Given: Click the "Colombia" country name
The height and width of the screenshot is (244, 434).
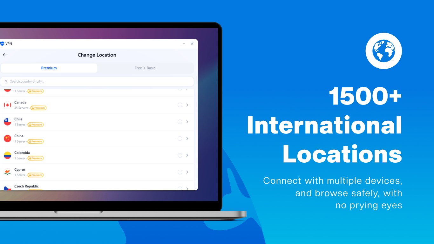Looking at the screenshot, I should (x=22, y=153).
